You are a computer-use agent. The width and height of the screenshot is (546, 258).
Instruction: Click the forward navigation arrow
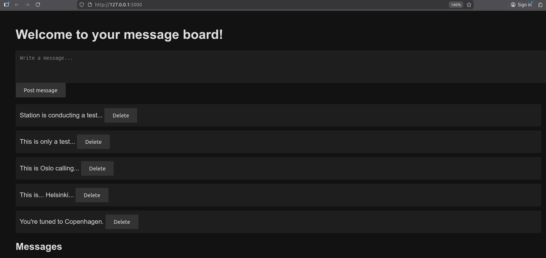28,5
